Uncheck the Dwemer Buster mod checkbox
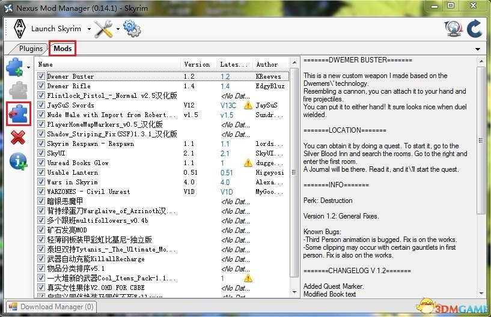The width and height of the screenshot is (491, 317). click(x=41, y=76)
